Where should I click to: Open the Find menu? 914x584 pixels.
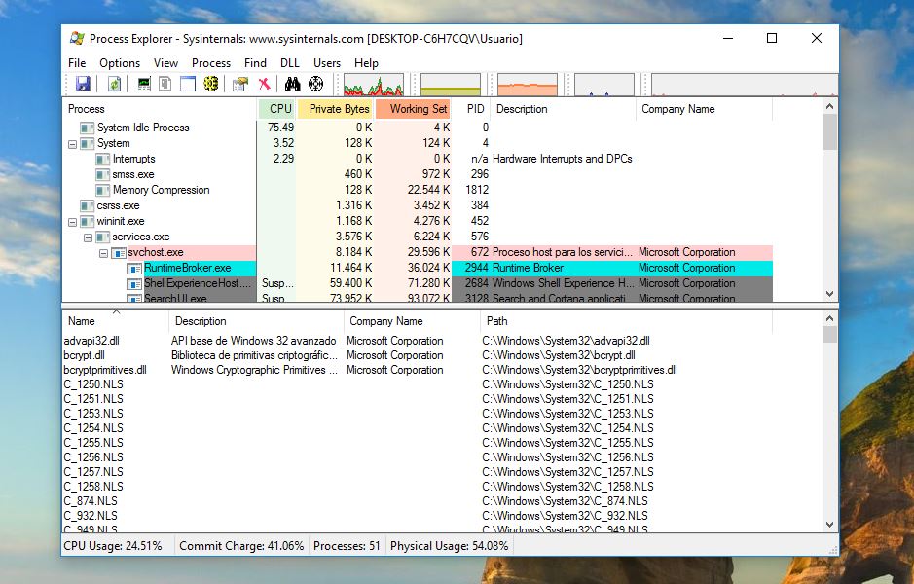click(255, 63)
